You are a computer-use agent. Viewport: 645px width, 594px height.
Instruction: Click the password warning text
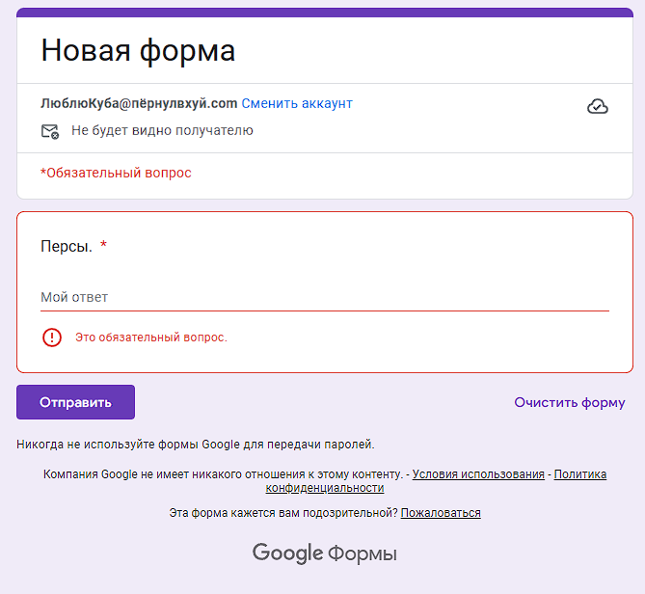pyautogui.click(x=196, y=445)
